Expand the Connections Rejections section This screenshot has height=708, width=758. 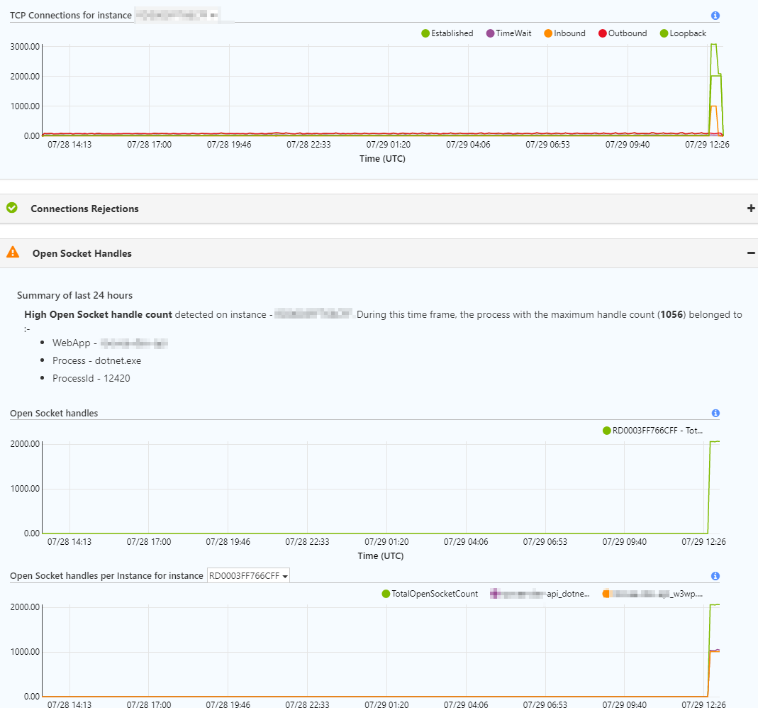750,208
